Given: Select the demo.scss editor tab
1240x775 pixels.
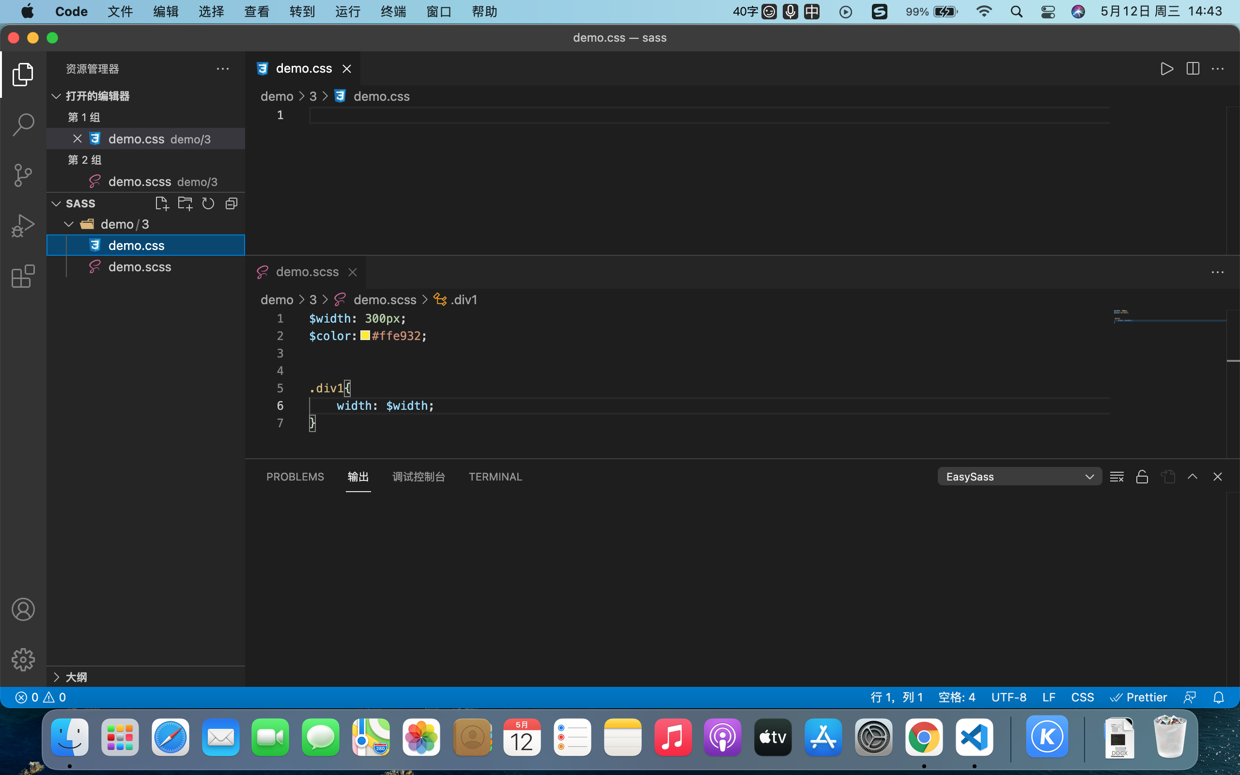Looking at the screenshot, I should point(307,272).
